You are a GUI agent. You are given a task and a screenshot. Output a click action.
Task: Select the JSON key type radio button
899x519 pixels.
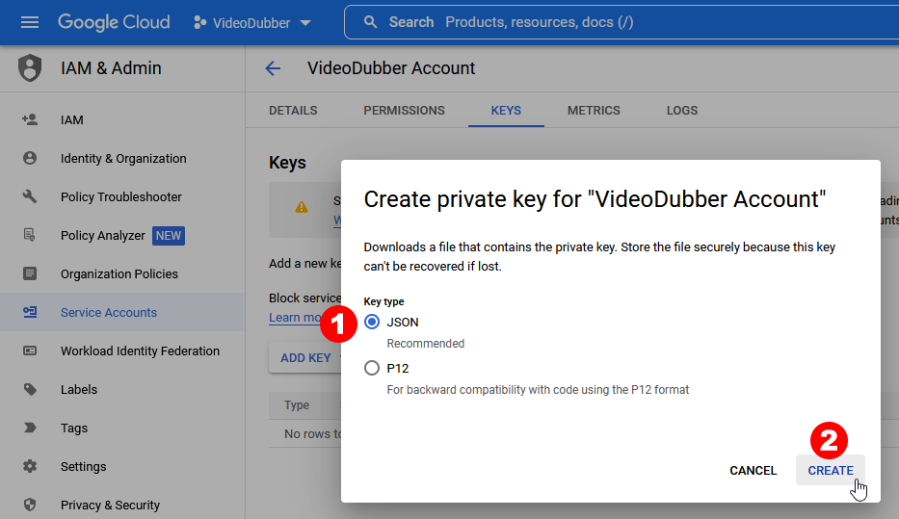[372, 322]
